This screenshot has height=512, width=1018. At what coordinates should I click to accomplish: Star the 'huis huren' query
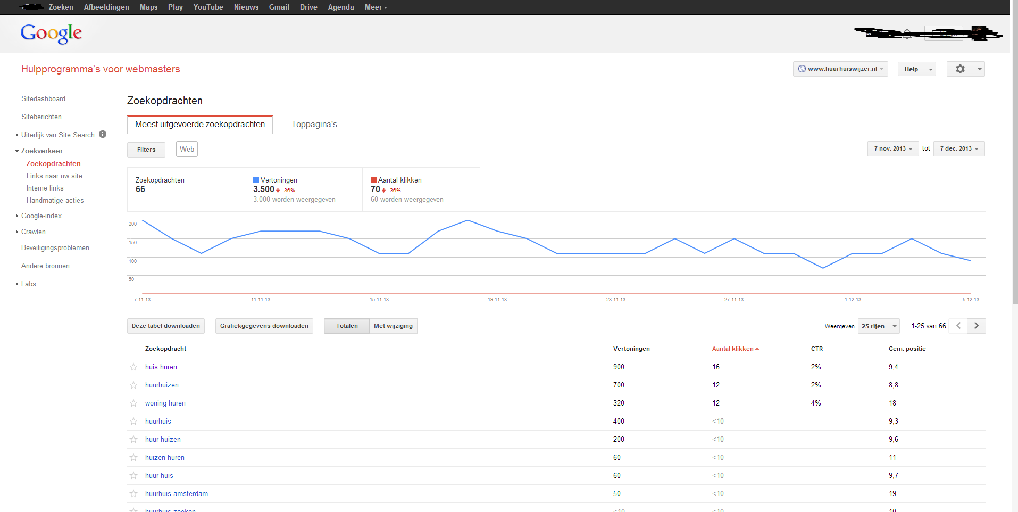(x=133, y=367)
